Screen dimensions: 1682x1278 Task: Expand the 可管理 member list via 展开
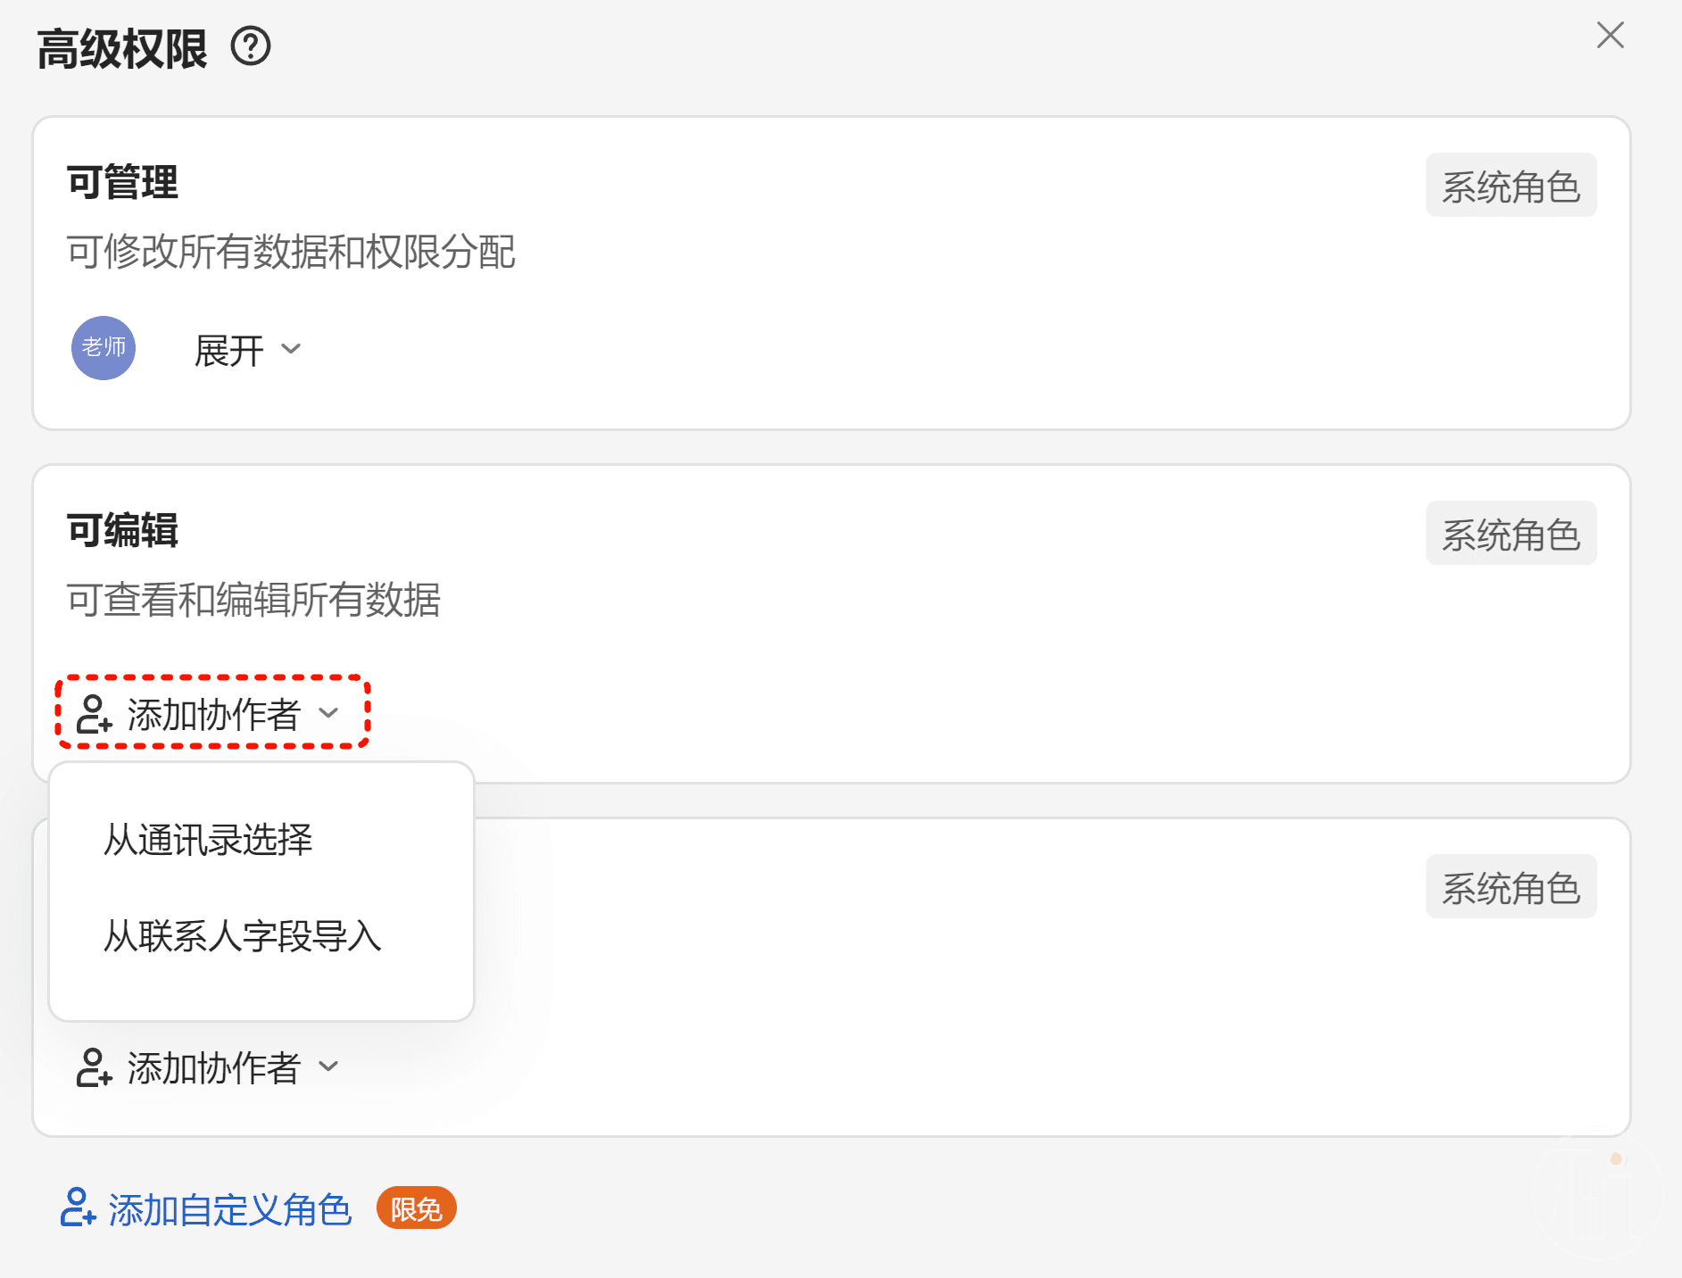[247, 350]
